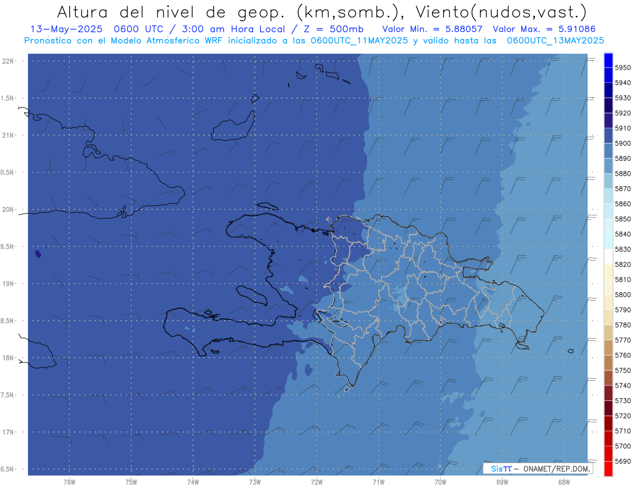The image size is (633, 489).
Task: Click the '5740' legend value
Action: pyautogui.click(x=623, y=386)
